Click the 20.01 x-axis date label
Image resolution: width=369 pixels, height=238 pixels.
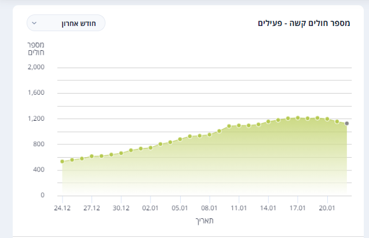click(327, 208)
